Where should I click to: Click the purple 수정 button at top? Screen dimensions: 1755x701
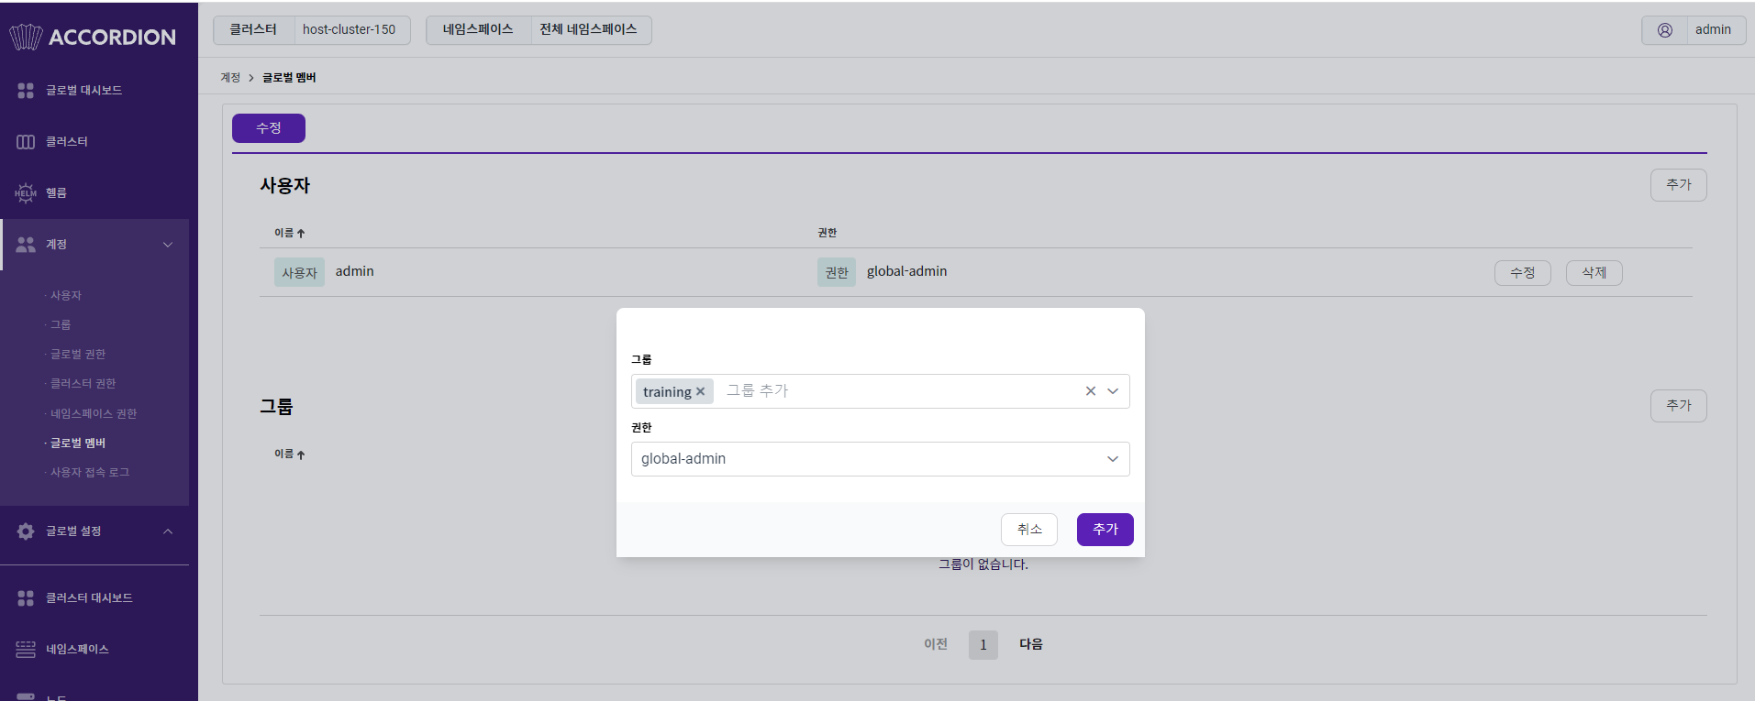[x=269, y=128]
